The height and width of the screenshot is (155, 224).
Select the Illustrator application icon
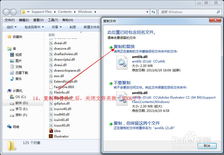51,136
